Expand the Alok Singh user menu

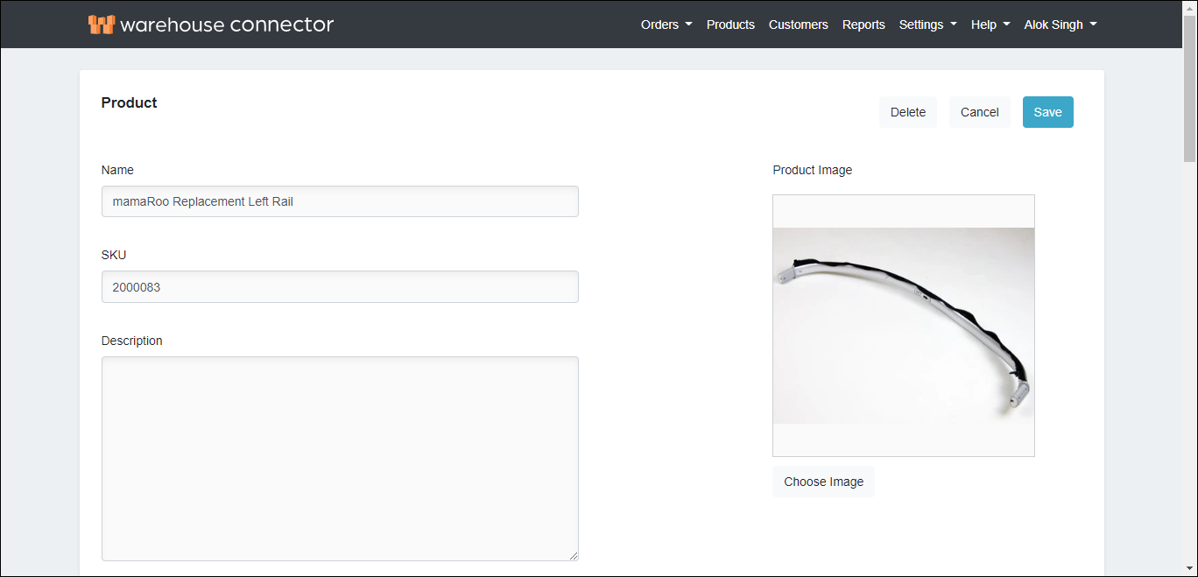click(x=1061, y=25)
